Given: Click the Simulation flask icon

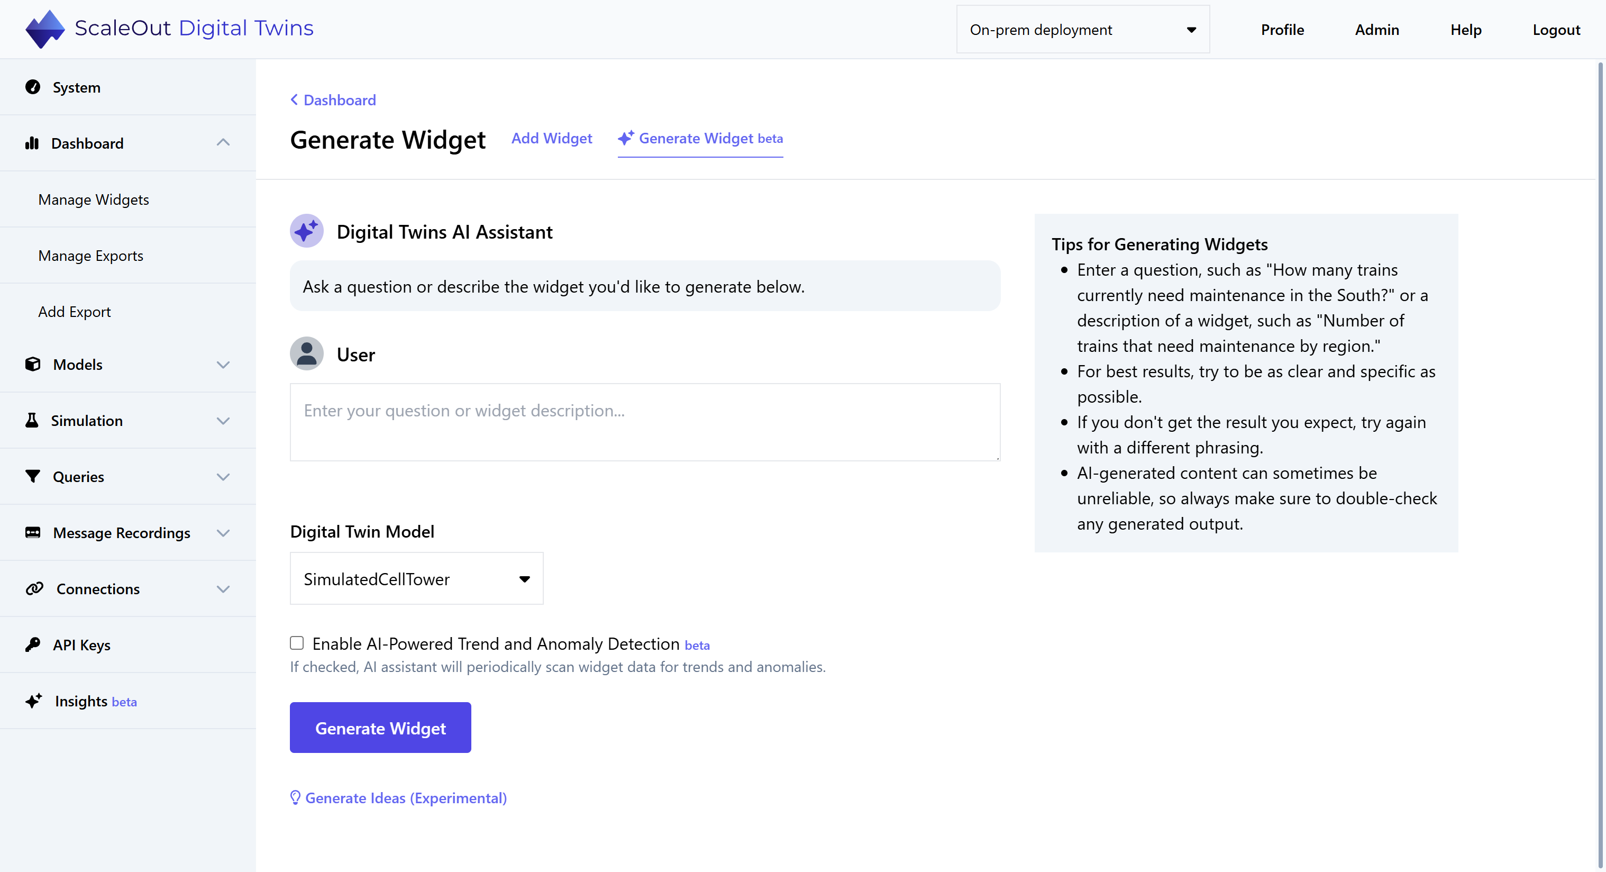Looking at the screenshot, I should pos(32,420).
